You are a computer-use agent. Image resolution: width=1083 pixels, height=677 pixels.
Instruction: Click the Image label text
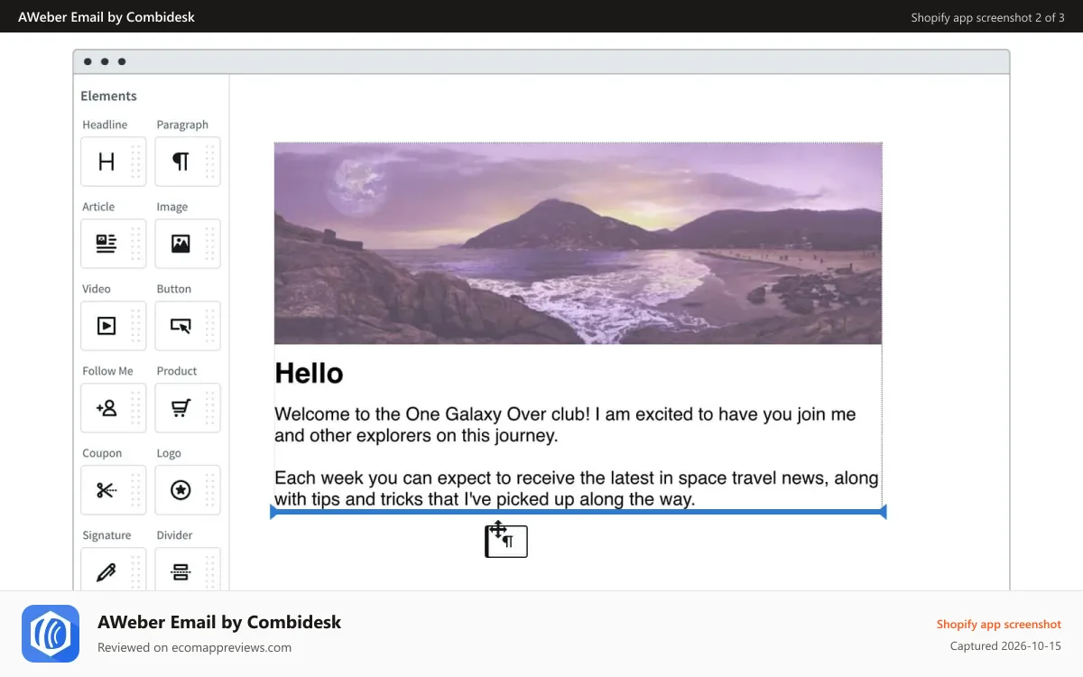click(172, 207)
